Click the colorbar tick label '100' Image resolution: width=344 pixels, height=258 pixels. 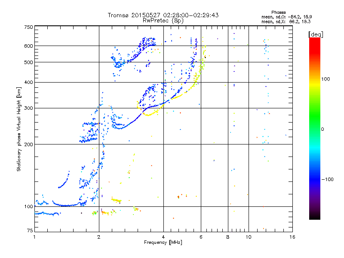tap(326, 79)
